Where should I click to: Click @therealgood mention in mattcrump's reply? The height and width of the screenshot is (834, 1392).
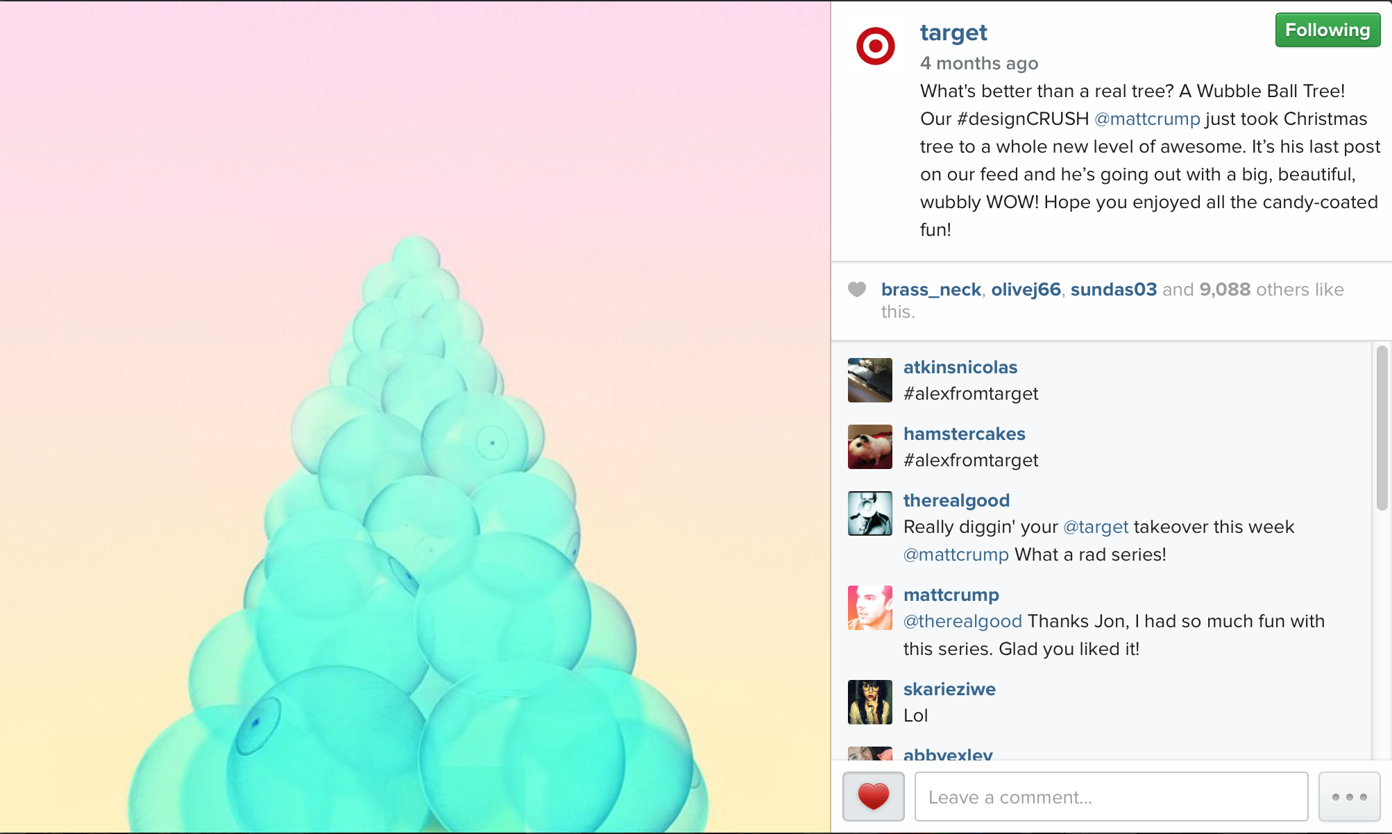(x=962, y=621)
